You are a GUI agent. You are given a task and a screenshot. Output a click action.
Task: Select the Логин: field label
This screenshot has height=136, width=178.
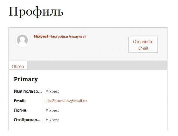click(21, 110)
